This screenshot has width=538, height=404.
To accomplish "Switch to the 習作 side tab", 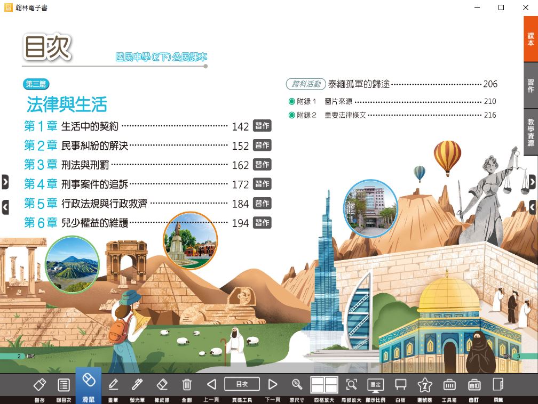I will point(531,86).
